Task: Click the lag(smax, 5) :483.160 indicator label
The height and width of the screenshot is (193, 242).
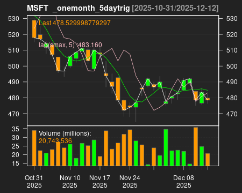Action: pos(70,45)
